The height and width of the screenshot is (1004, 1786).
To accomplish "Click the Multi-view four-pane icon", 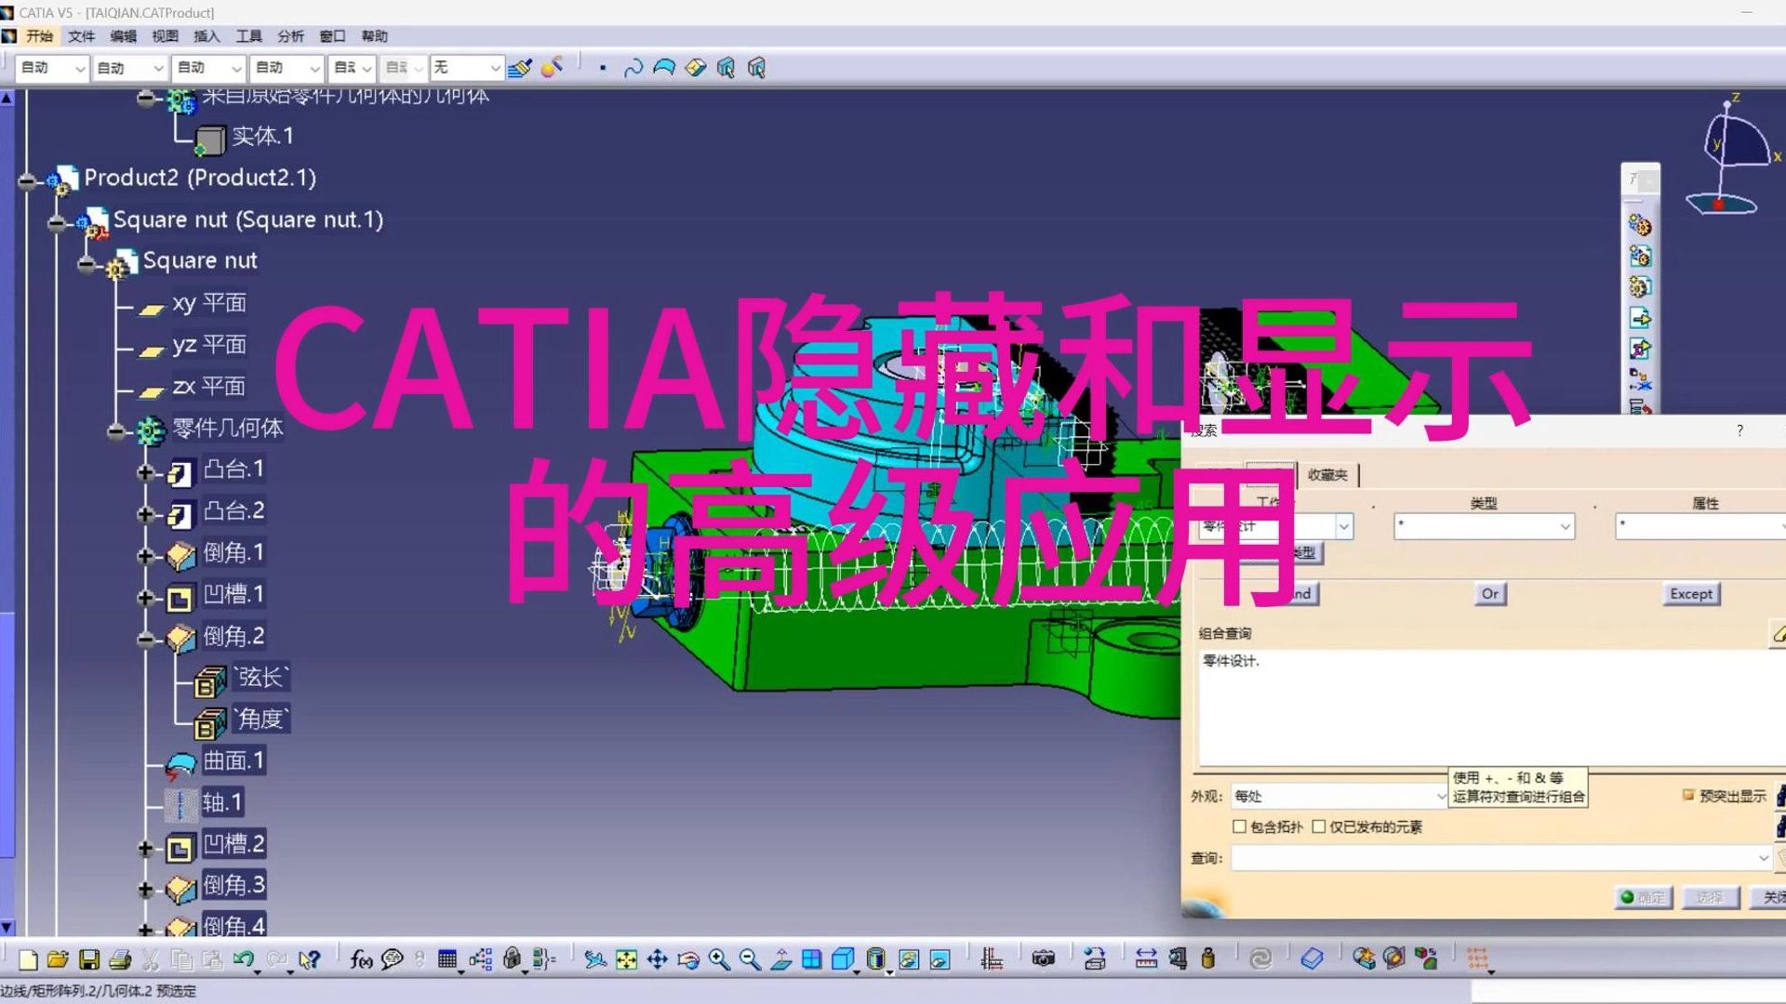I will pos(812,959).
